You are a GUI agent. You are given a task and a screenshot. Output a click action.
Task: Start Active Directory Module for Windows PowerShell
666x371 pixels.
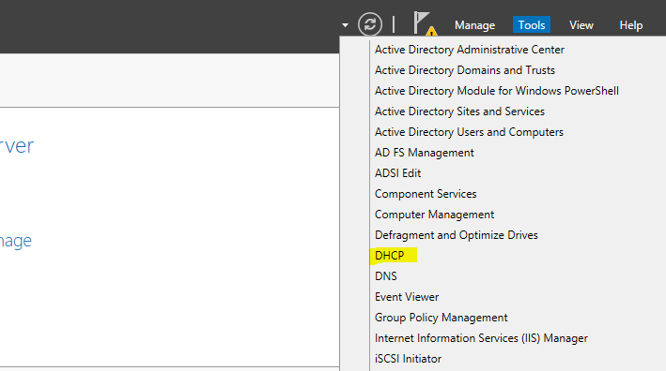point(497,91)
